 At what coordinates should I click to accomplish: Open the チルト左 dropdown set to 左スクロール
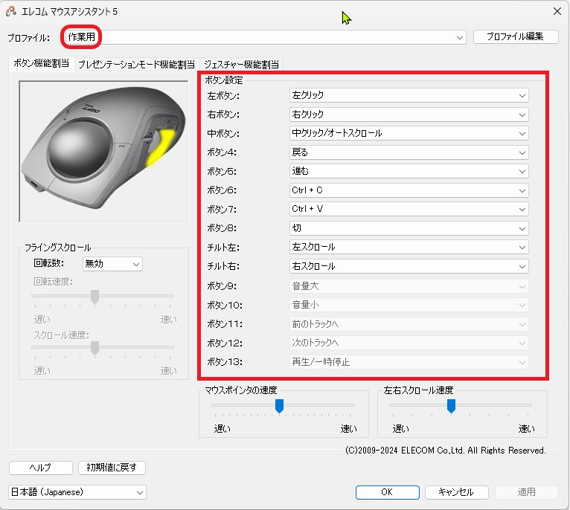point(409,248)
